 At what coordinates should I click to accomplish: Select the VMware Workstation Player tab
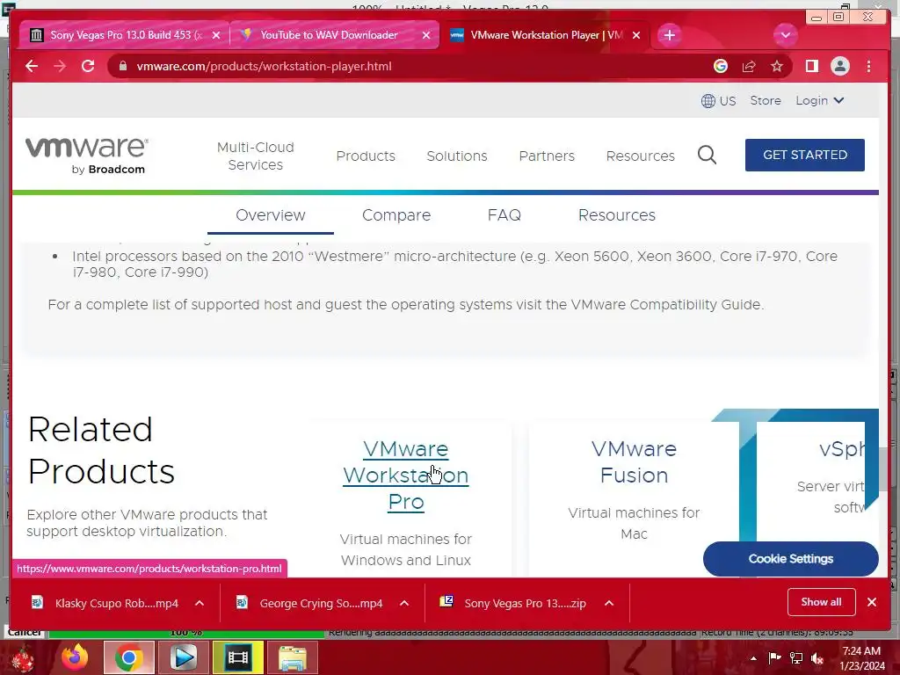[544, 35]
